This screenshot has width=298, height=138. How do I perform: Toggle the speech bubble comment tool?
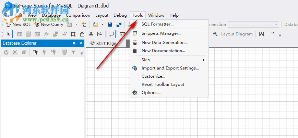point(111,34)
